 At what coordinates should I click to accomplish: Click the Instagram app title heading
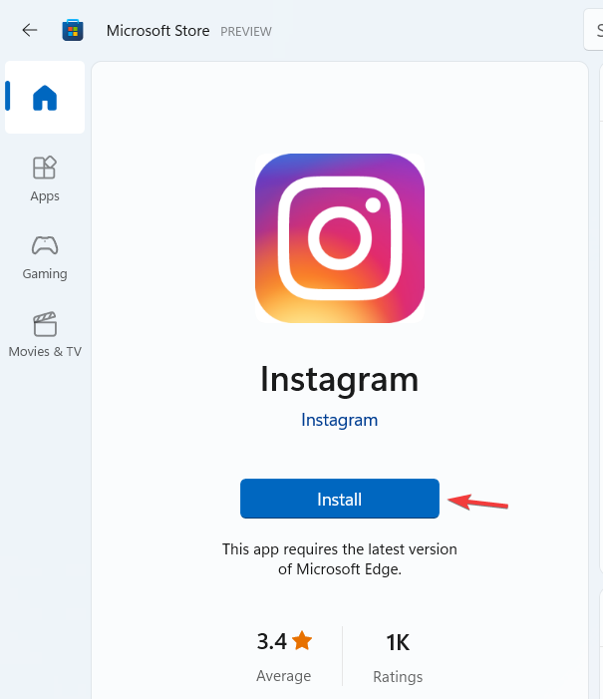(340, 380)
